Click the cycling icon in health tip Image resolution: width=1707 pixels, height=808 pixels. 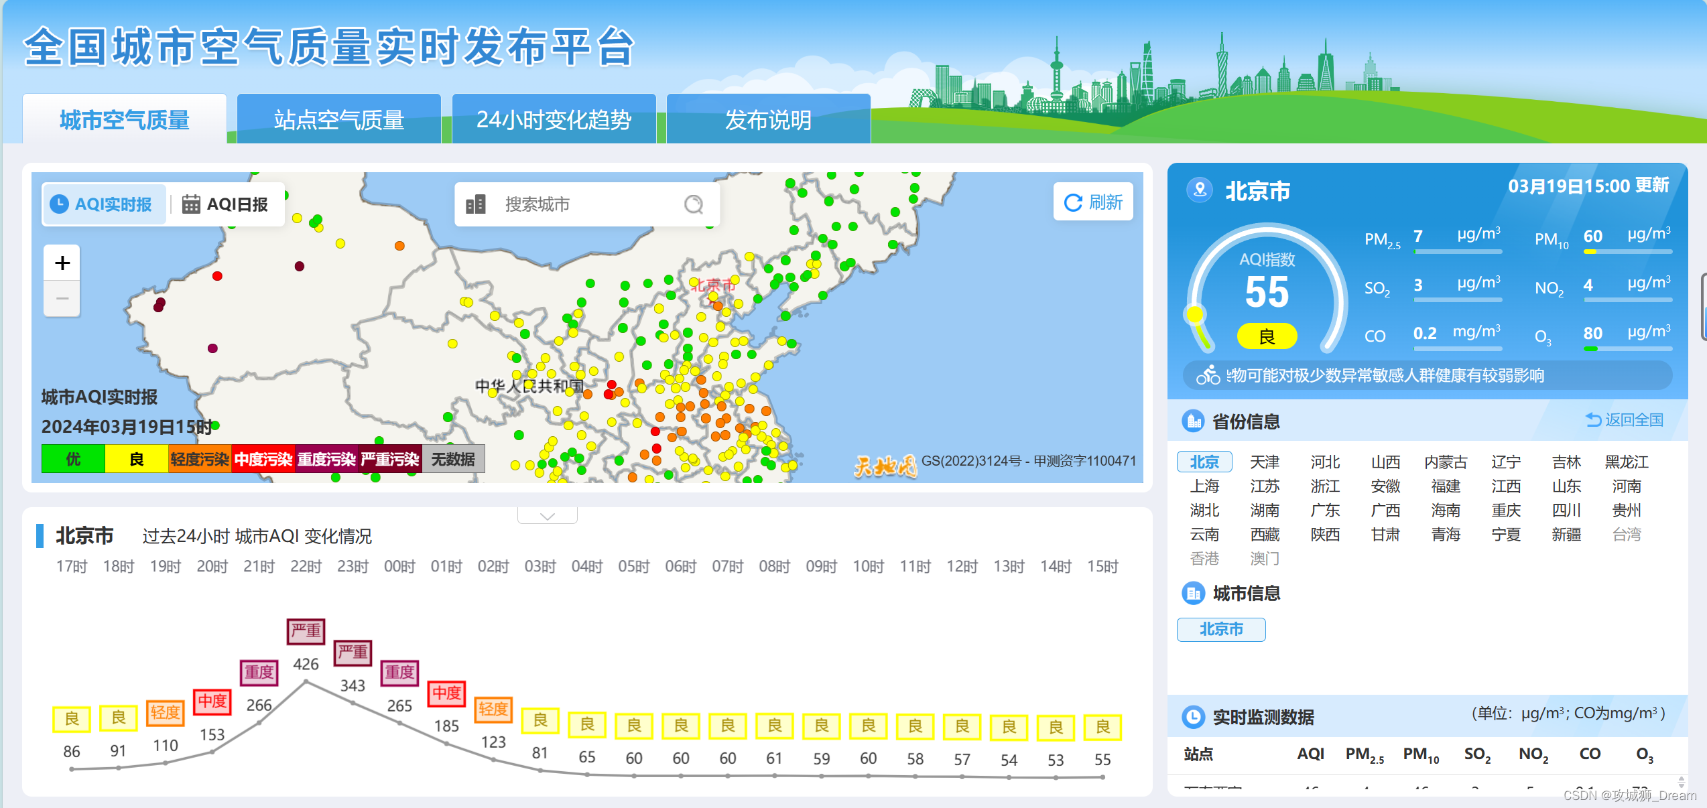(x=1208, y=375)
